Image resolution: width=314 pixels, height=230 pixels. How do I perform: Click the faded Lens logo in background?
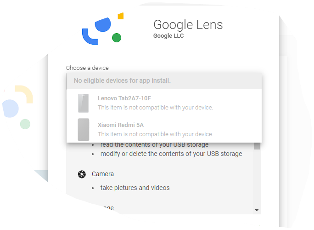point(17,107)
